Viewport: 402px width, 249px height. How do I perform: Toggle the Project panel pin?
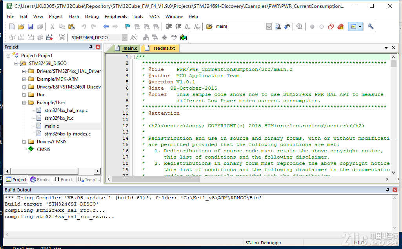click(x=91, y=47)
